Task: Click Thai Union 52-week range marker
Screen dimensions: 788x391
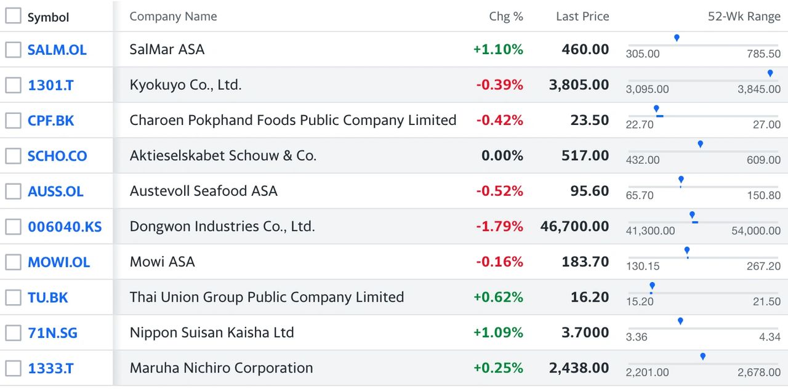Action: (x=652, y=286)
